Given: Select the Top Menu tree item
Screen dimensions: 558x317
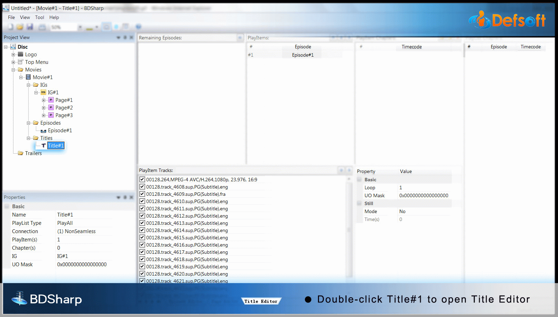Looking at the screenshot, I should (37, 62).
